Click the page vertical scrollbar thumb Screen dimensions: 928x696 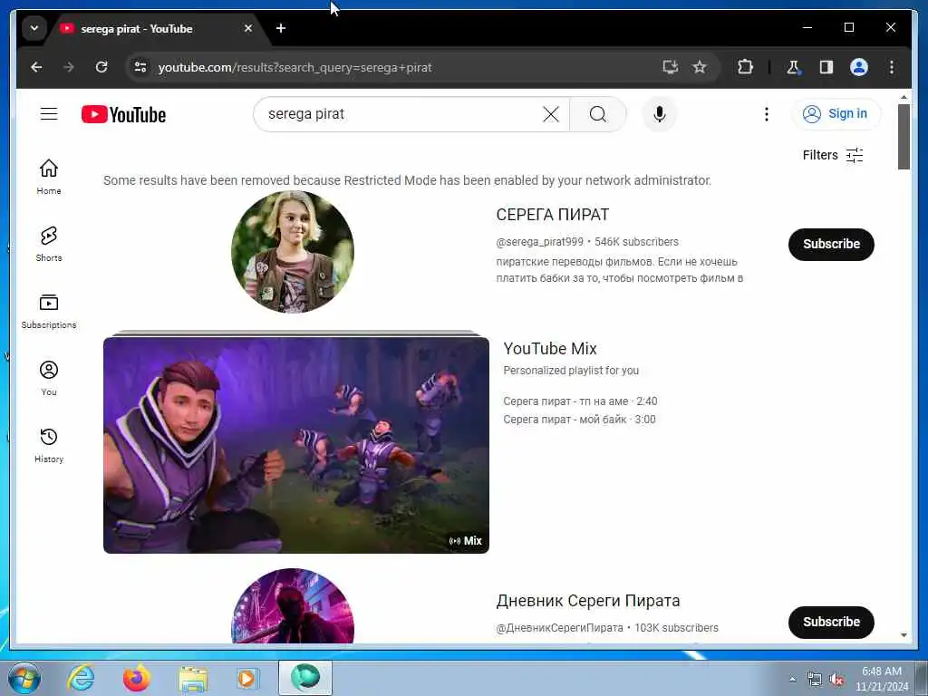(x=904, y=138)
